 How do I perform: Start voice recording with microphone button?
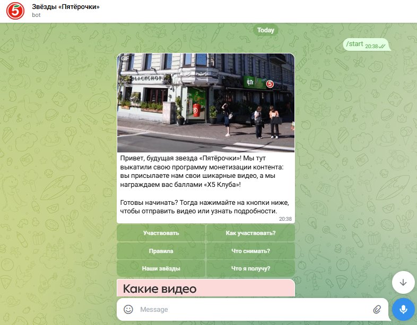(403, 309)
